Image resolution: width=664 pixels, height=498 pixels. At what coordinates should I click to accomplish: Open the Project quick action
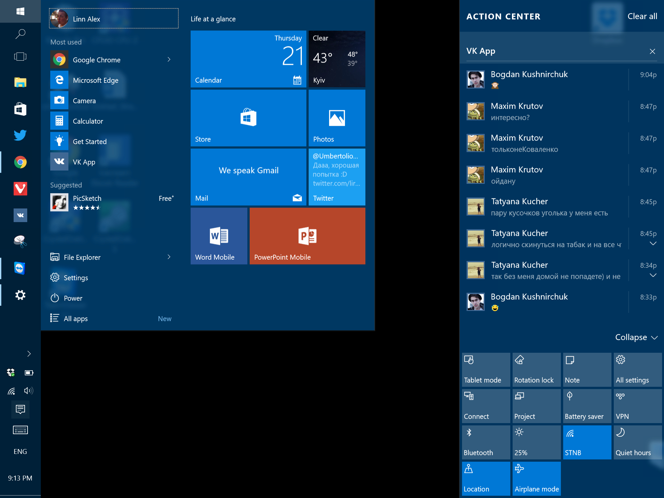[537, 406]
